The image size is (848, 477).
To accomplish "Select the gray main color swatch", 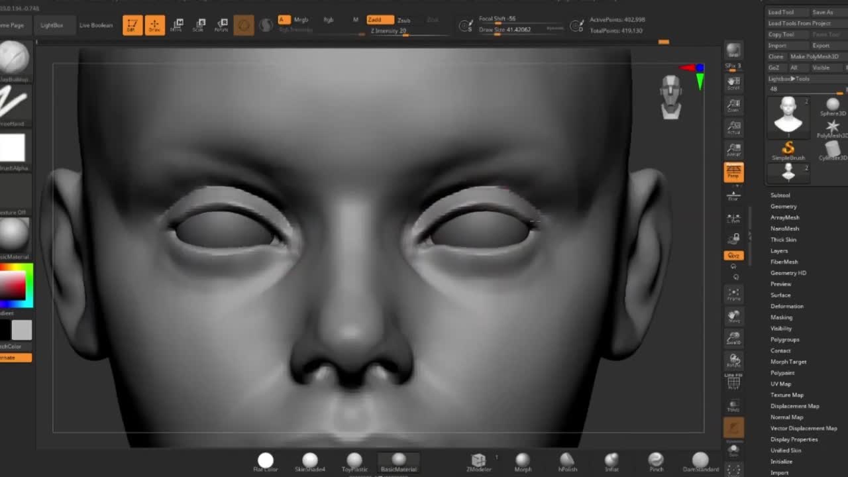I will [21, 330].
